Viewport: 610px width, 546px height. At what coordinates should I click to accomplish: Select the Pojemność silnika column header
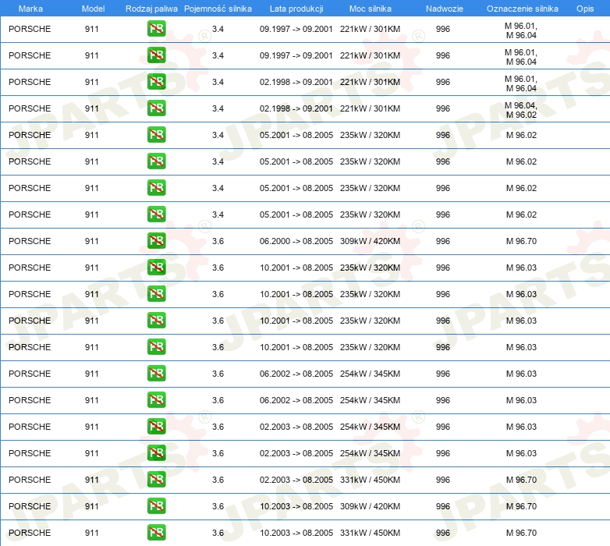[218, 9]
